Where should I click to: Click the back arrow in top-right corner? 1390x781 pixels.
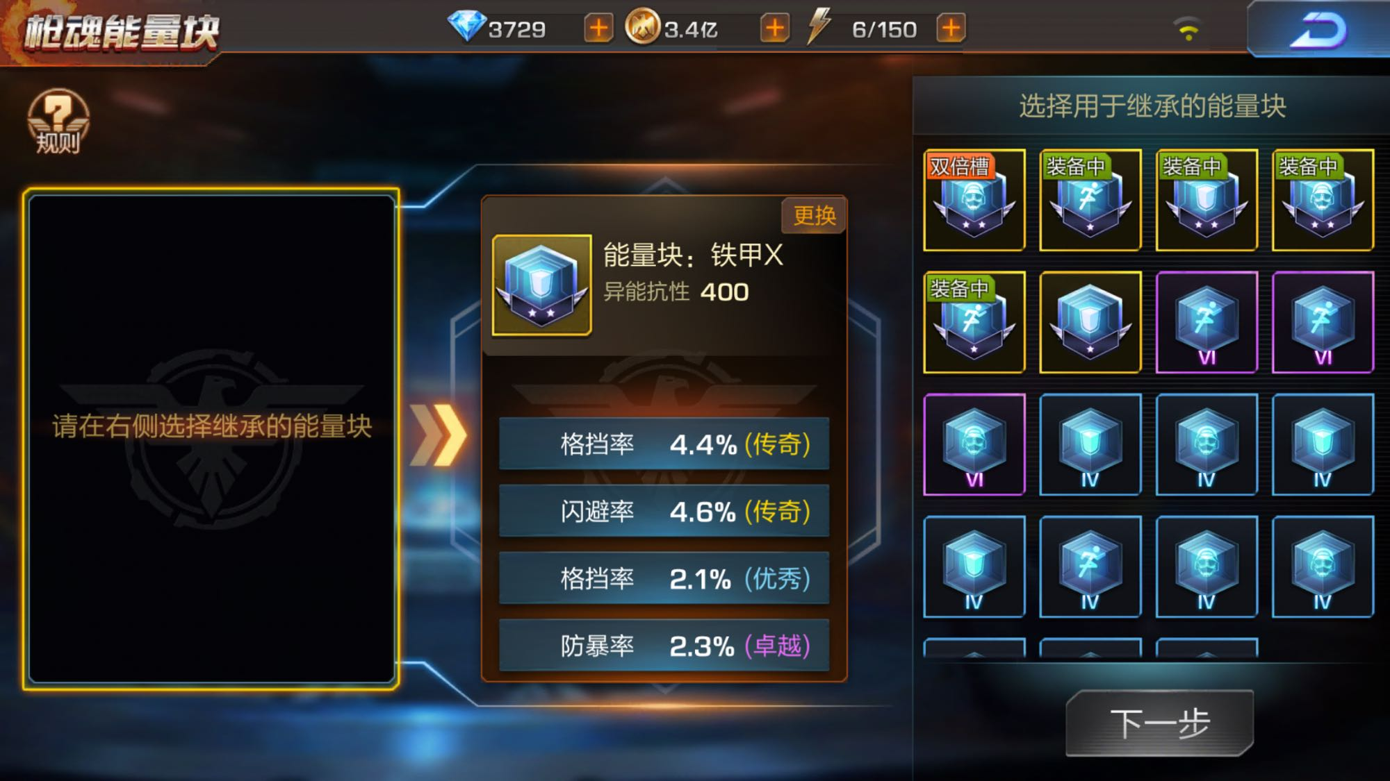pyautogui.click(x=1319, y=31)
